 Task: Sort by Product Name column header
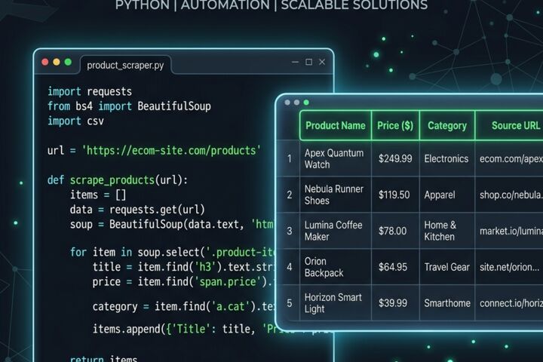335,125
